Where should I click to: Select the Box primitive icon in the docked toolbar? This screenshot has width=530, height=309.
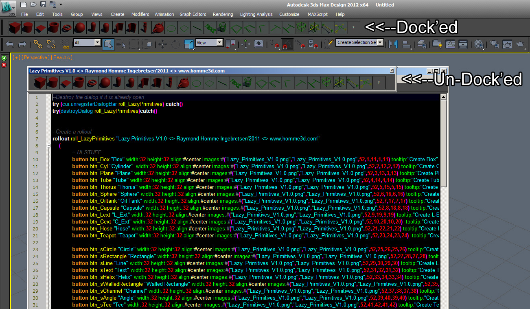point(15,28)
